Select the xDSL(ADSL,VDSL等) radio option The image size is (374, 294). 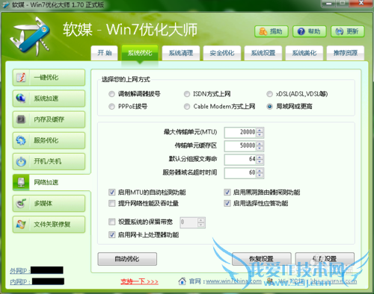pos(269,94)
